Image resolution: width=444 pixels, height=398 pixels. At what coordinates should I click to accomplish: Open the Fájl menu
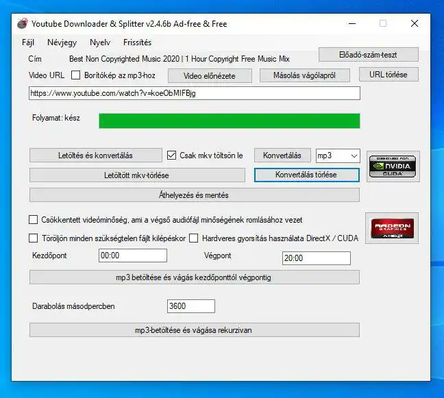coord(28,42)
